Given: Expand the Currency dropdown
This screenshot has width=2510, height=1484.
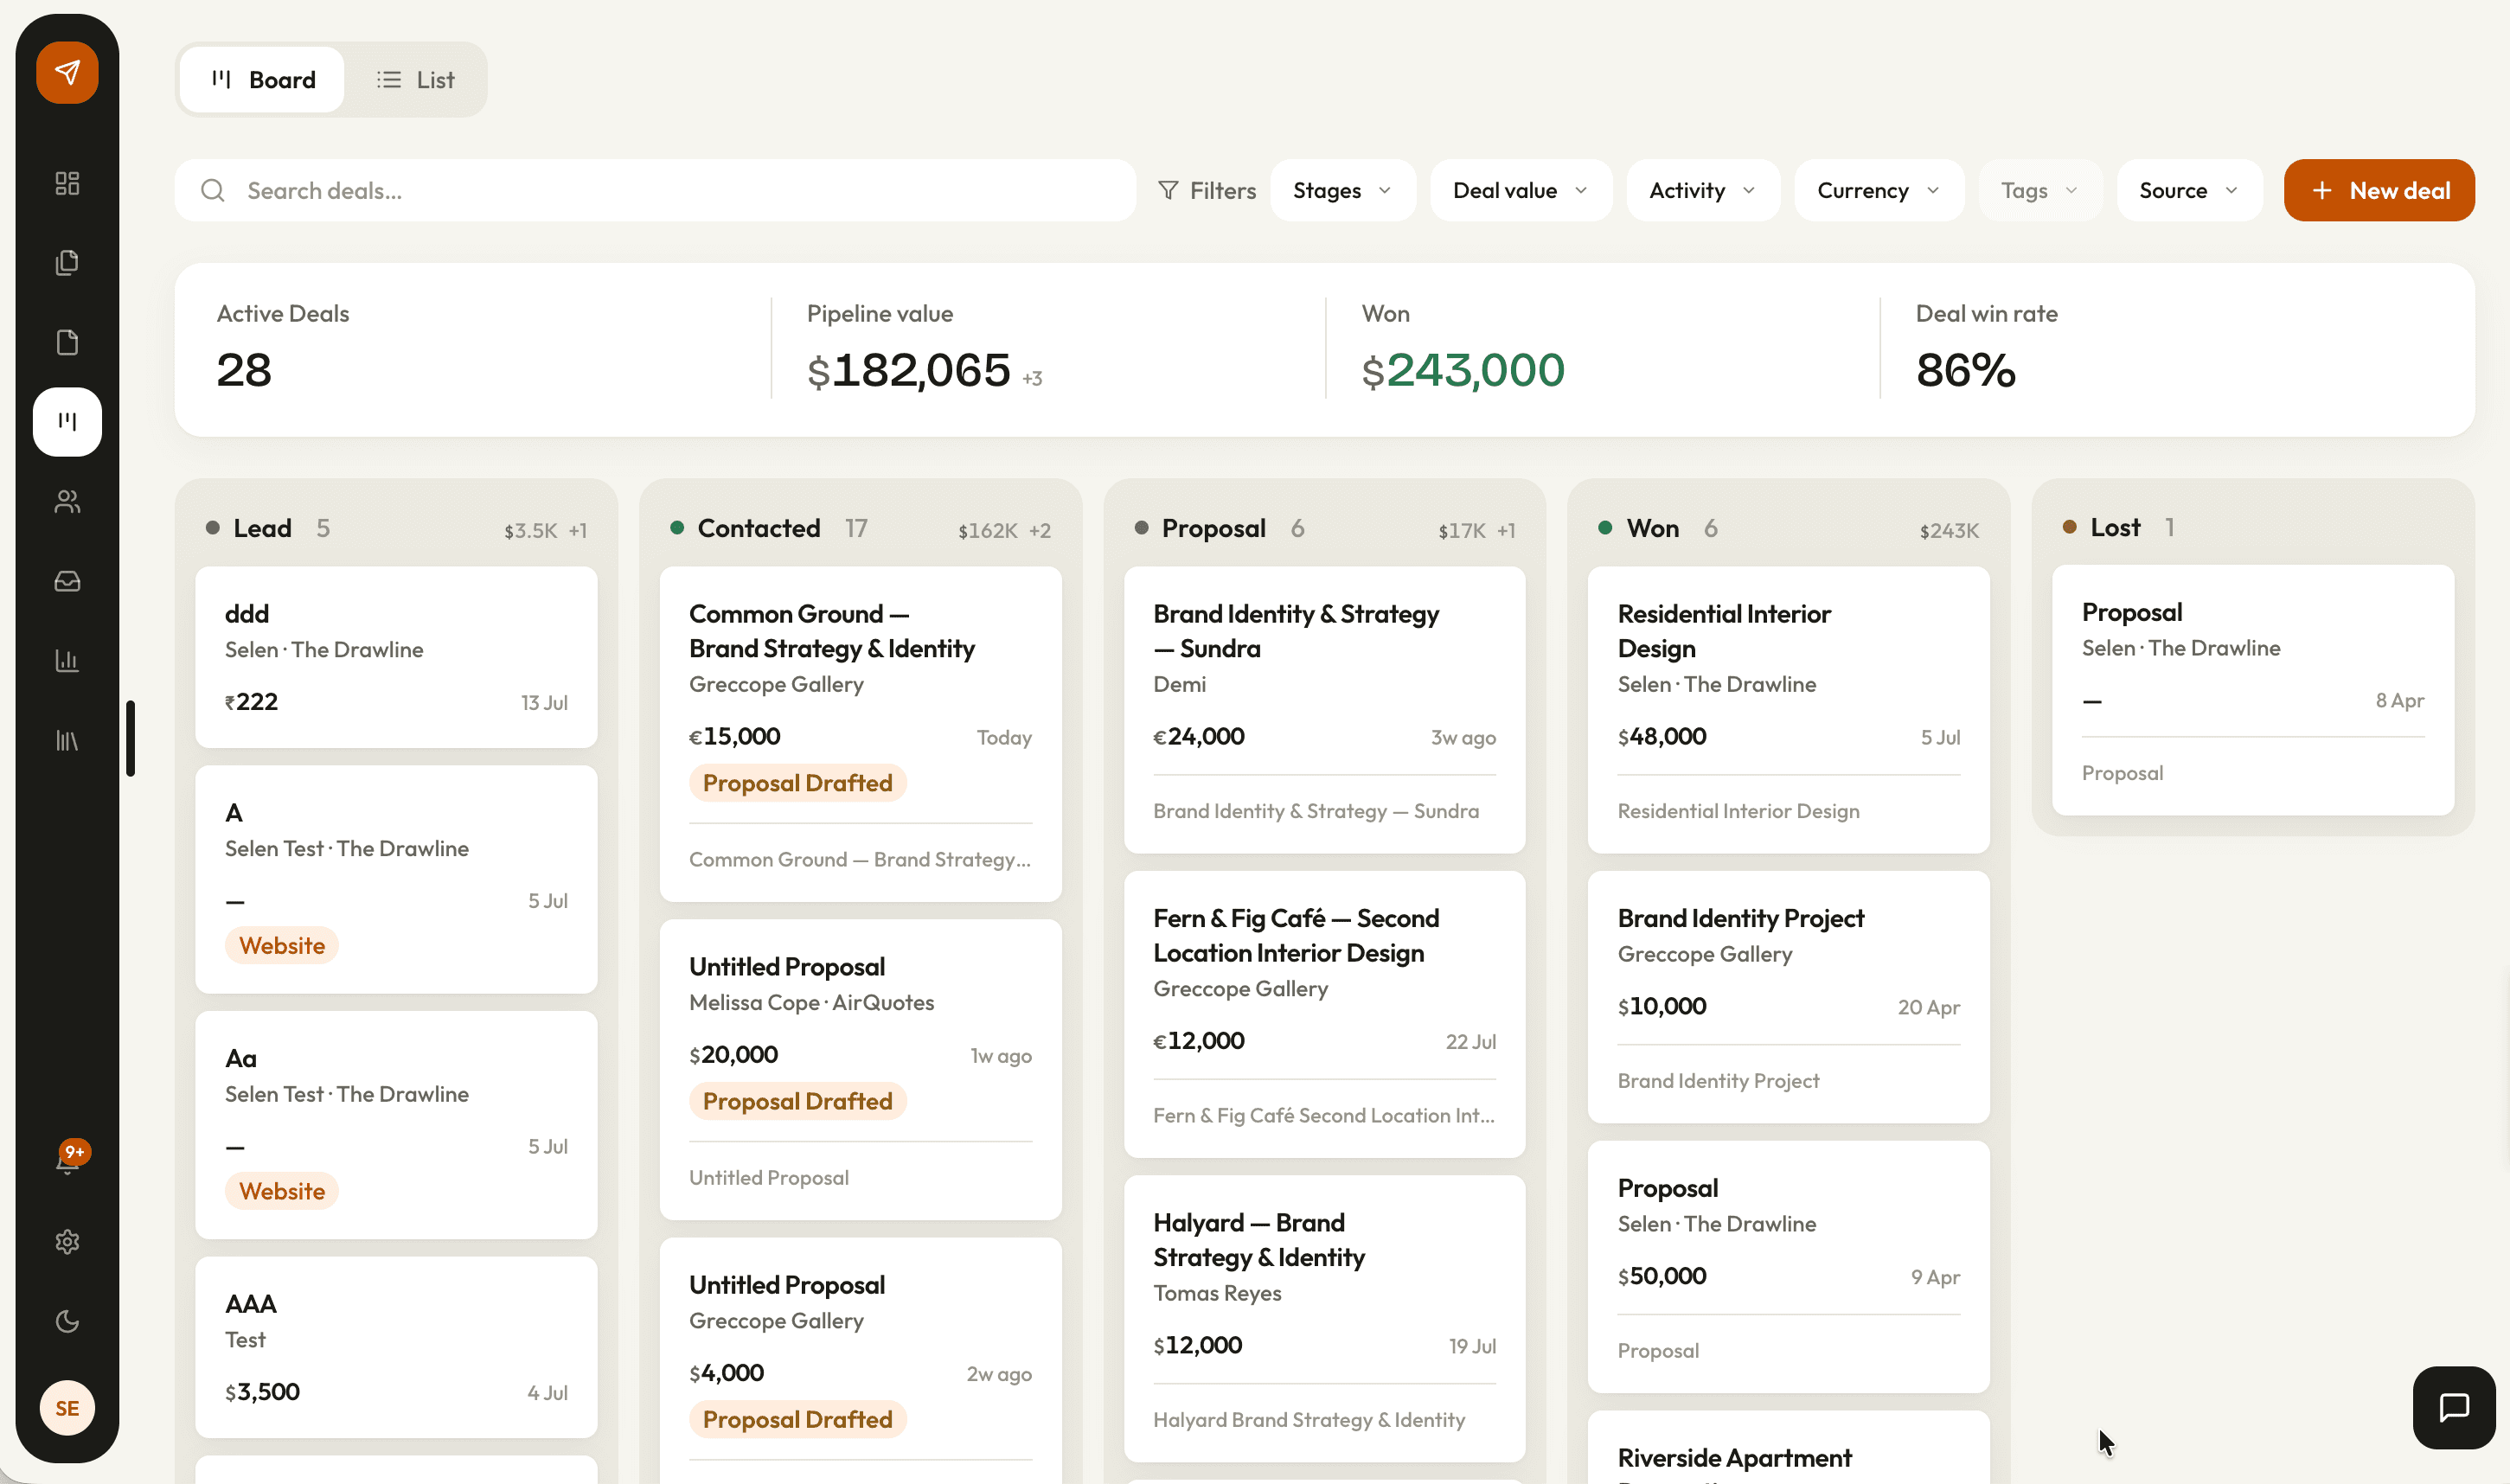Looking at the screenshot, I should click(x=1878, y=190).
